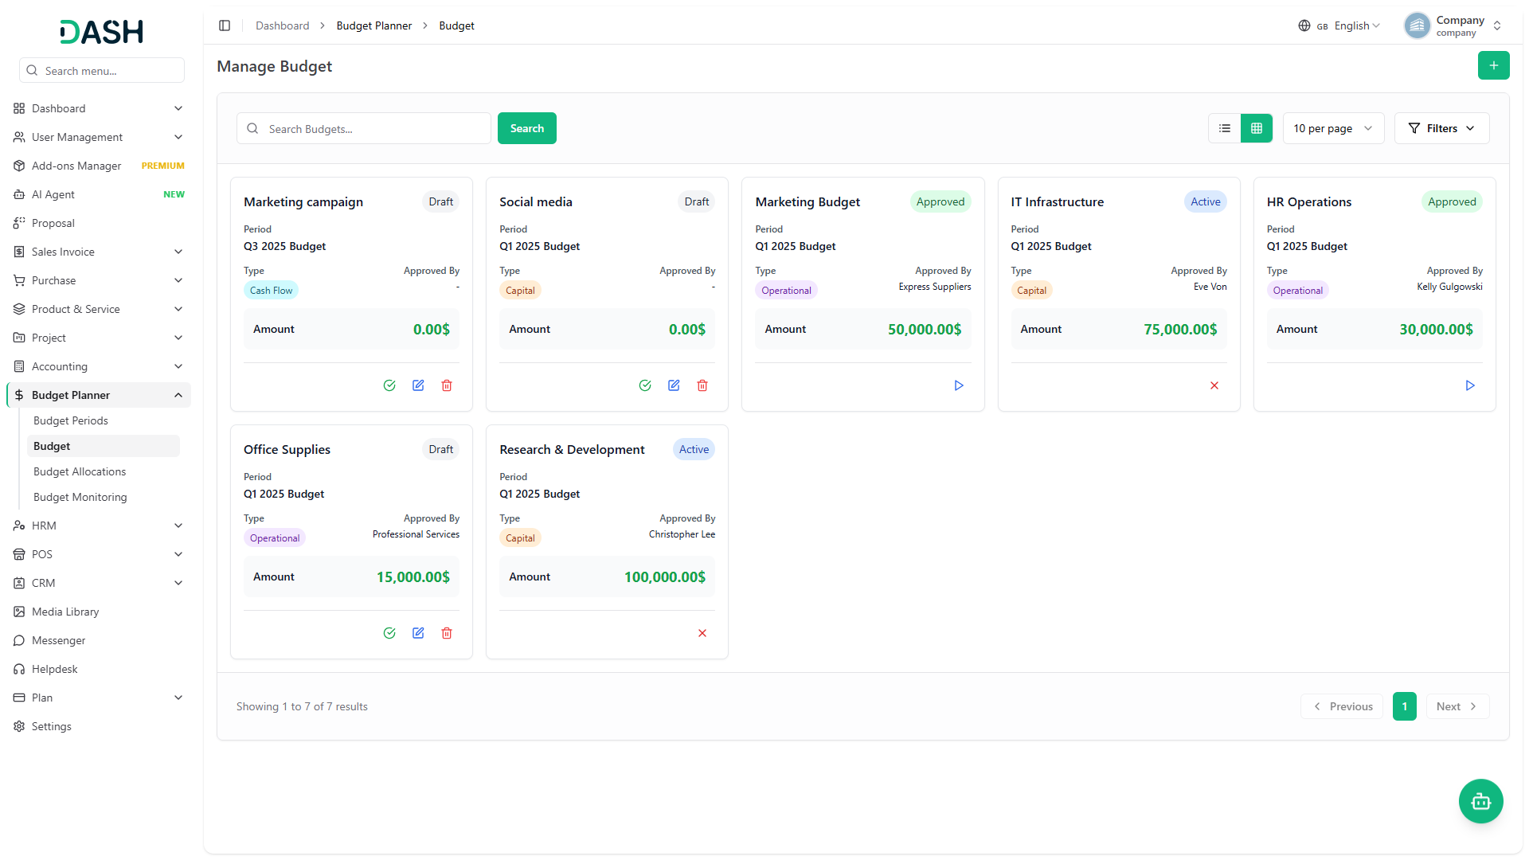Expand the Plan menu
This screenshot has height=860, width=1529.
click(x=99, y=698)
